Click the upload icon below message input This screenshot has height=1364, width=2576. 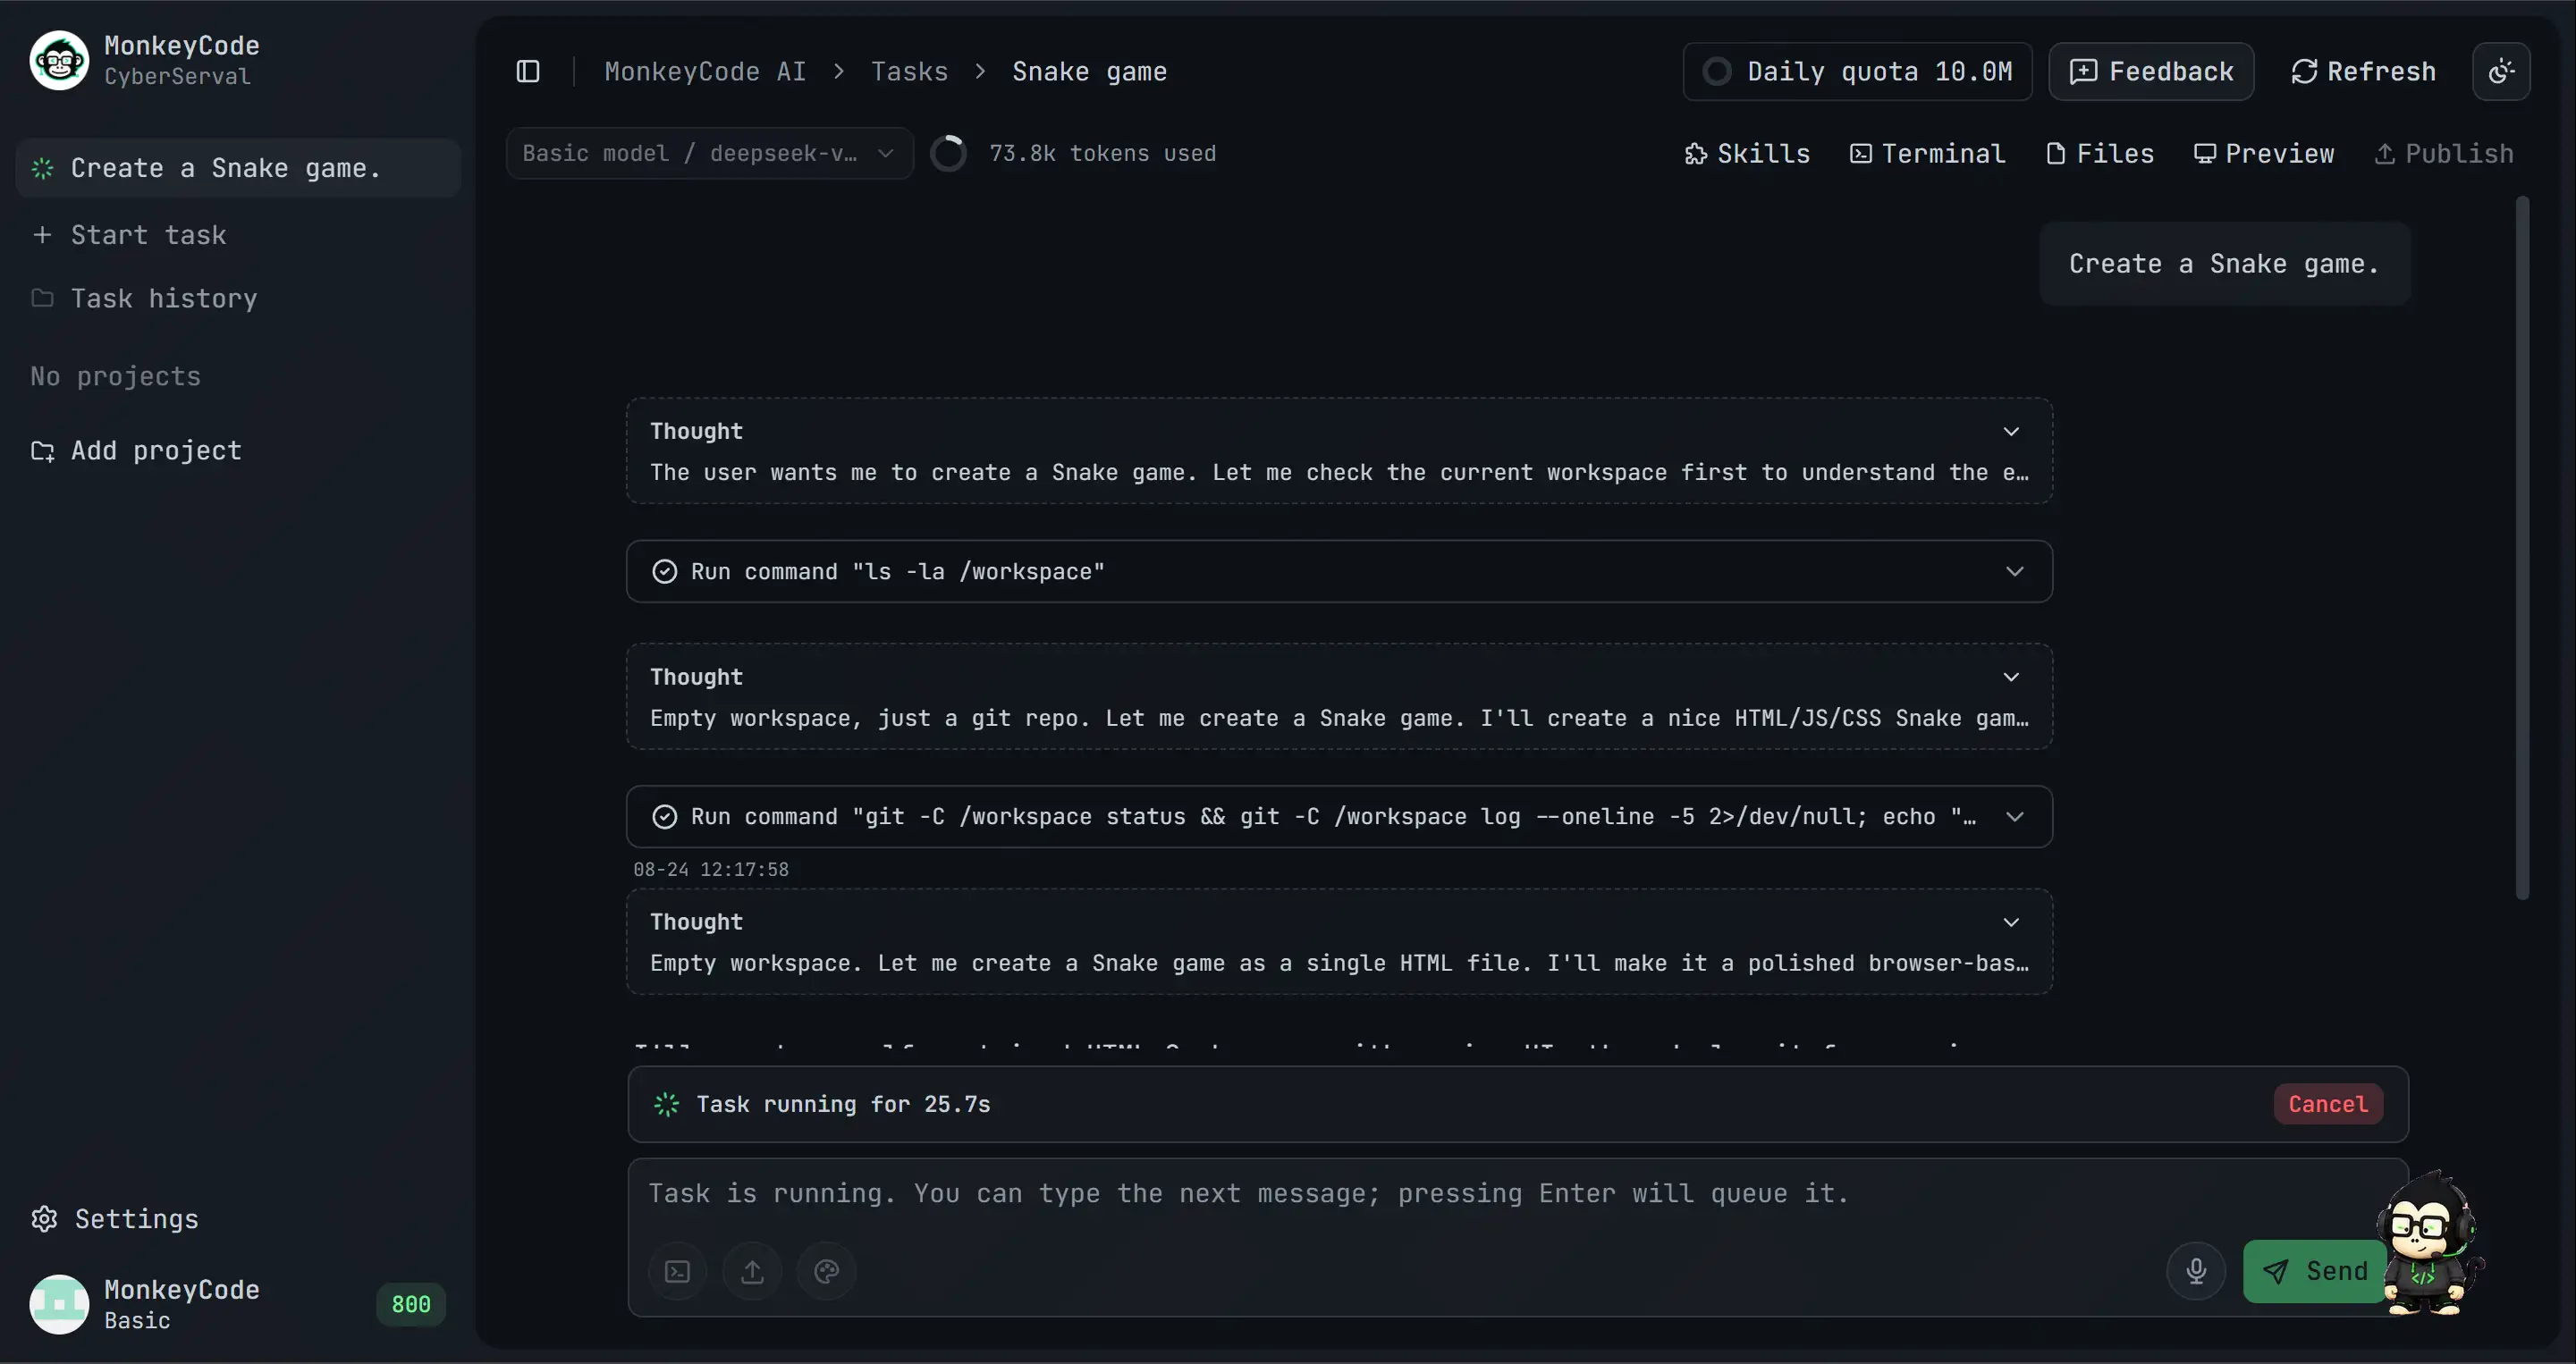[x=752, y=1271]
